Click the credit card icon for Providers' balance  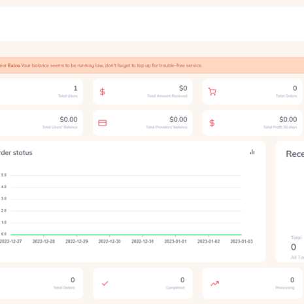click(x=103, y=123)
